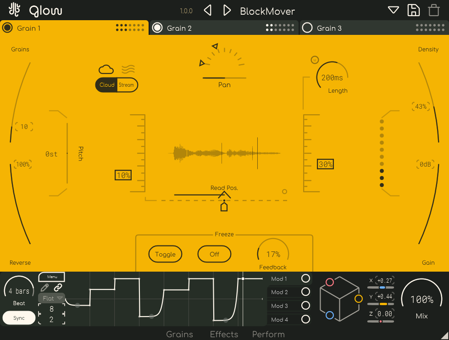
Task: Select the Mod 1 radio circle
Action: (x=305, y=279)
